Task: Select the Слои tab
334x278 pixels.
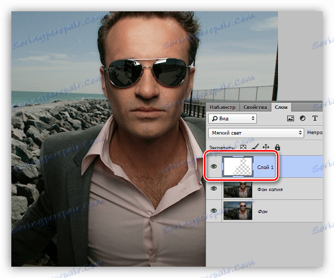Action: point(281,107)
